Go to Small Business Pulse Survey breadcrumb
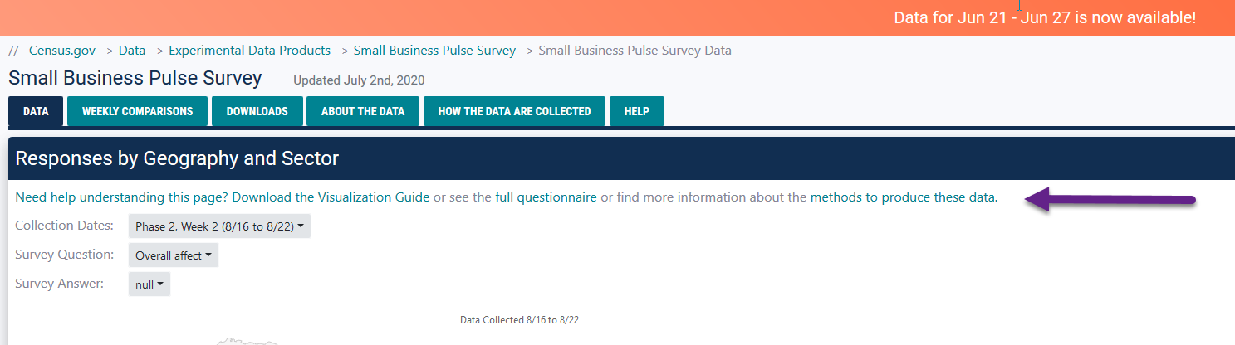The image size is (1235, 345). pyautogui.click(x=434, y=51)
